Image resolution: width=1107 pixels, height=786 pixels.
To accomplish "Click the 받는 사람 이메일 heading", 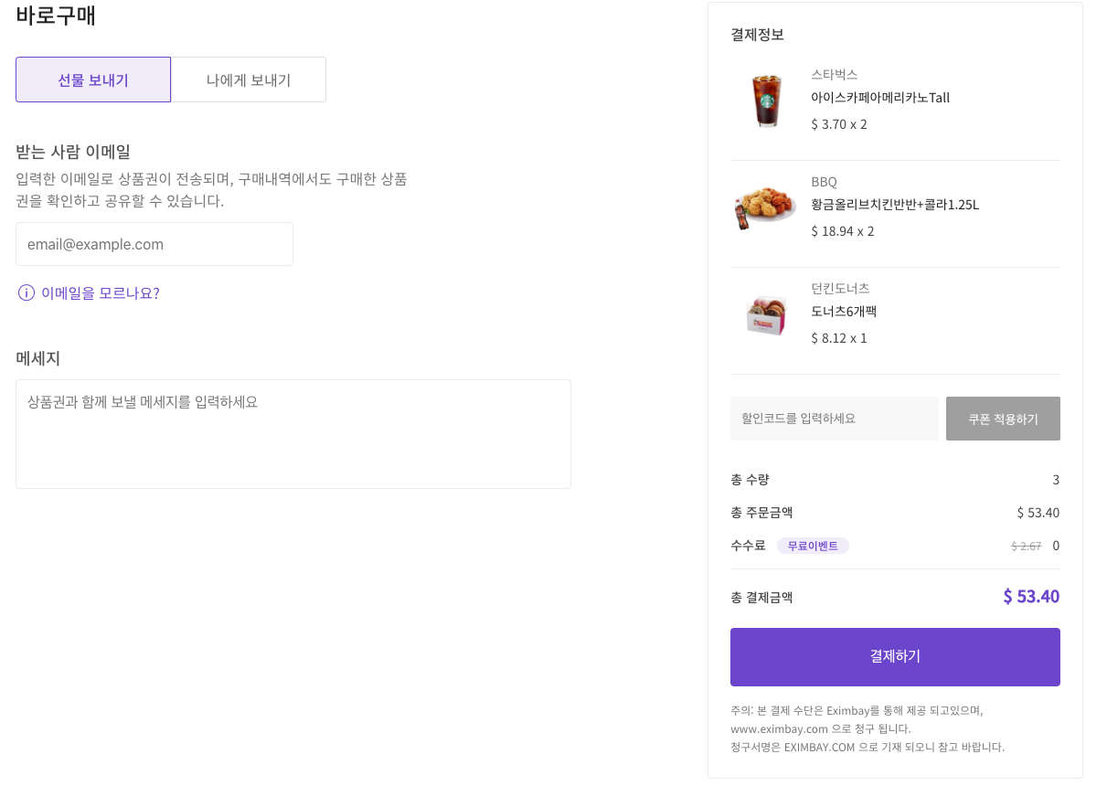I will point(73,152).
